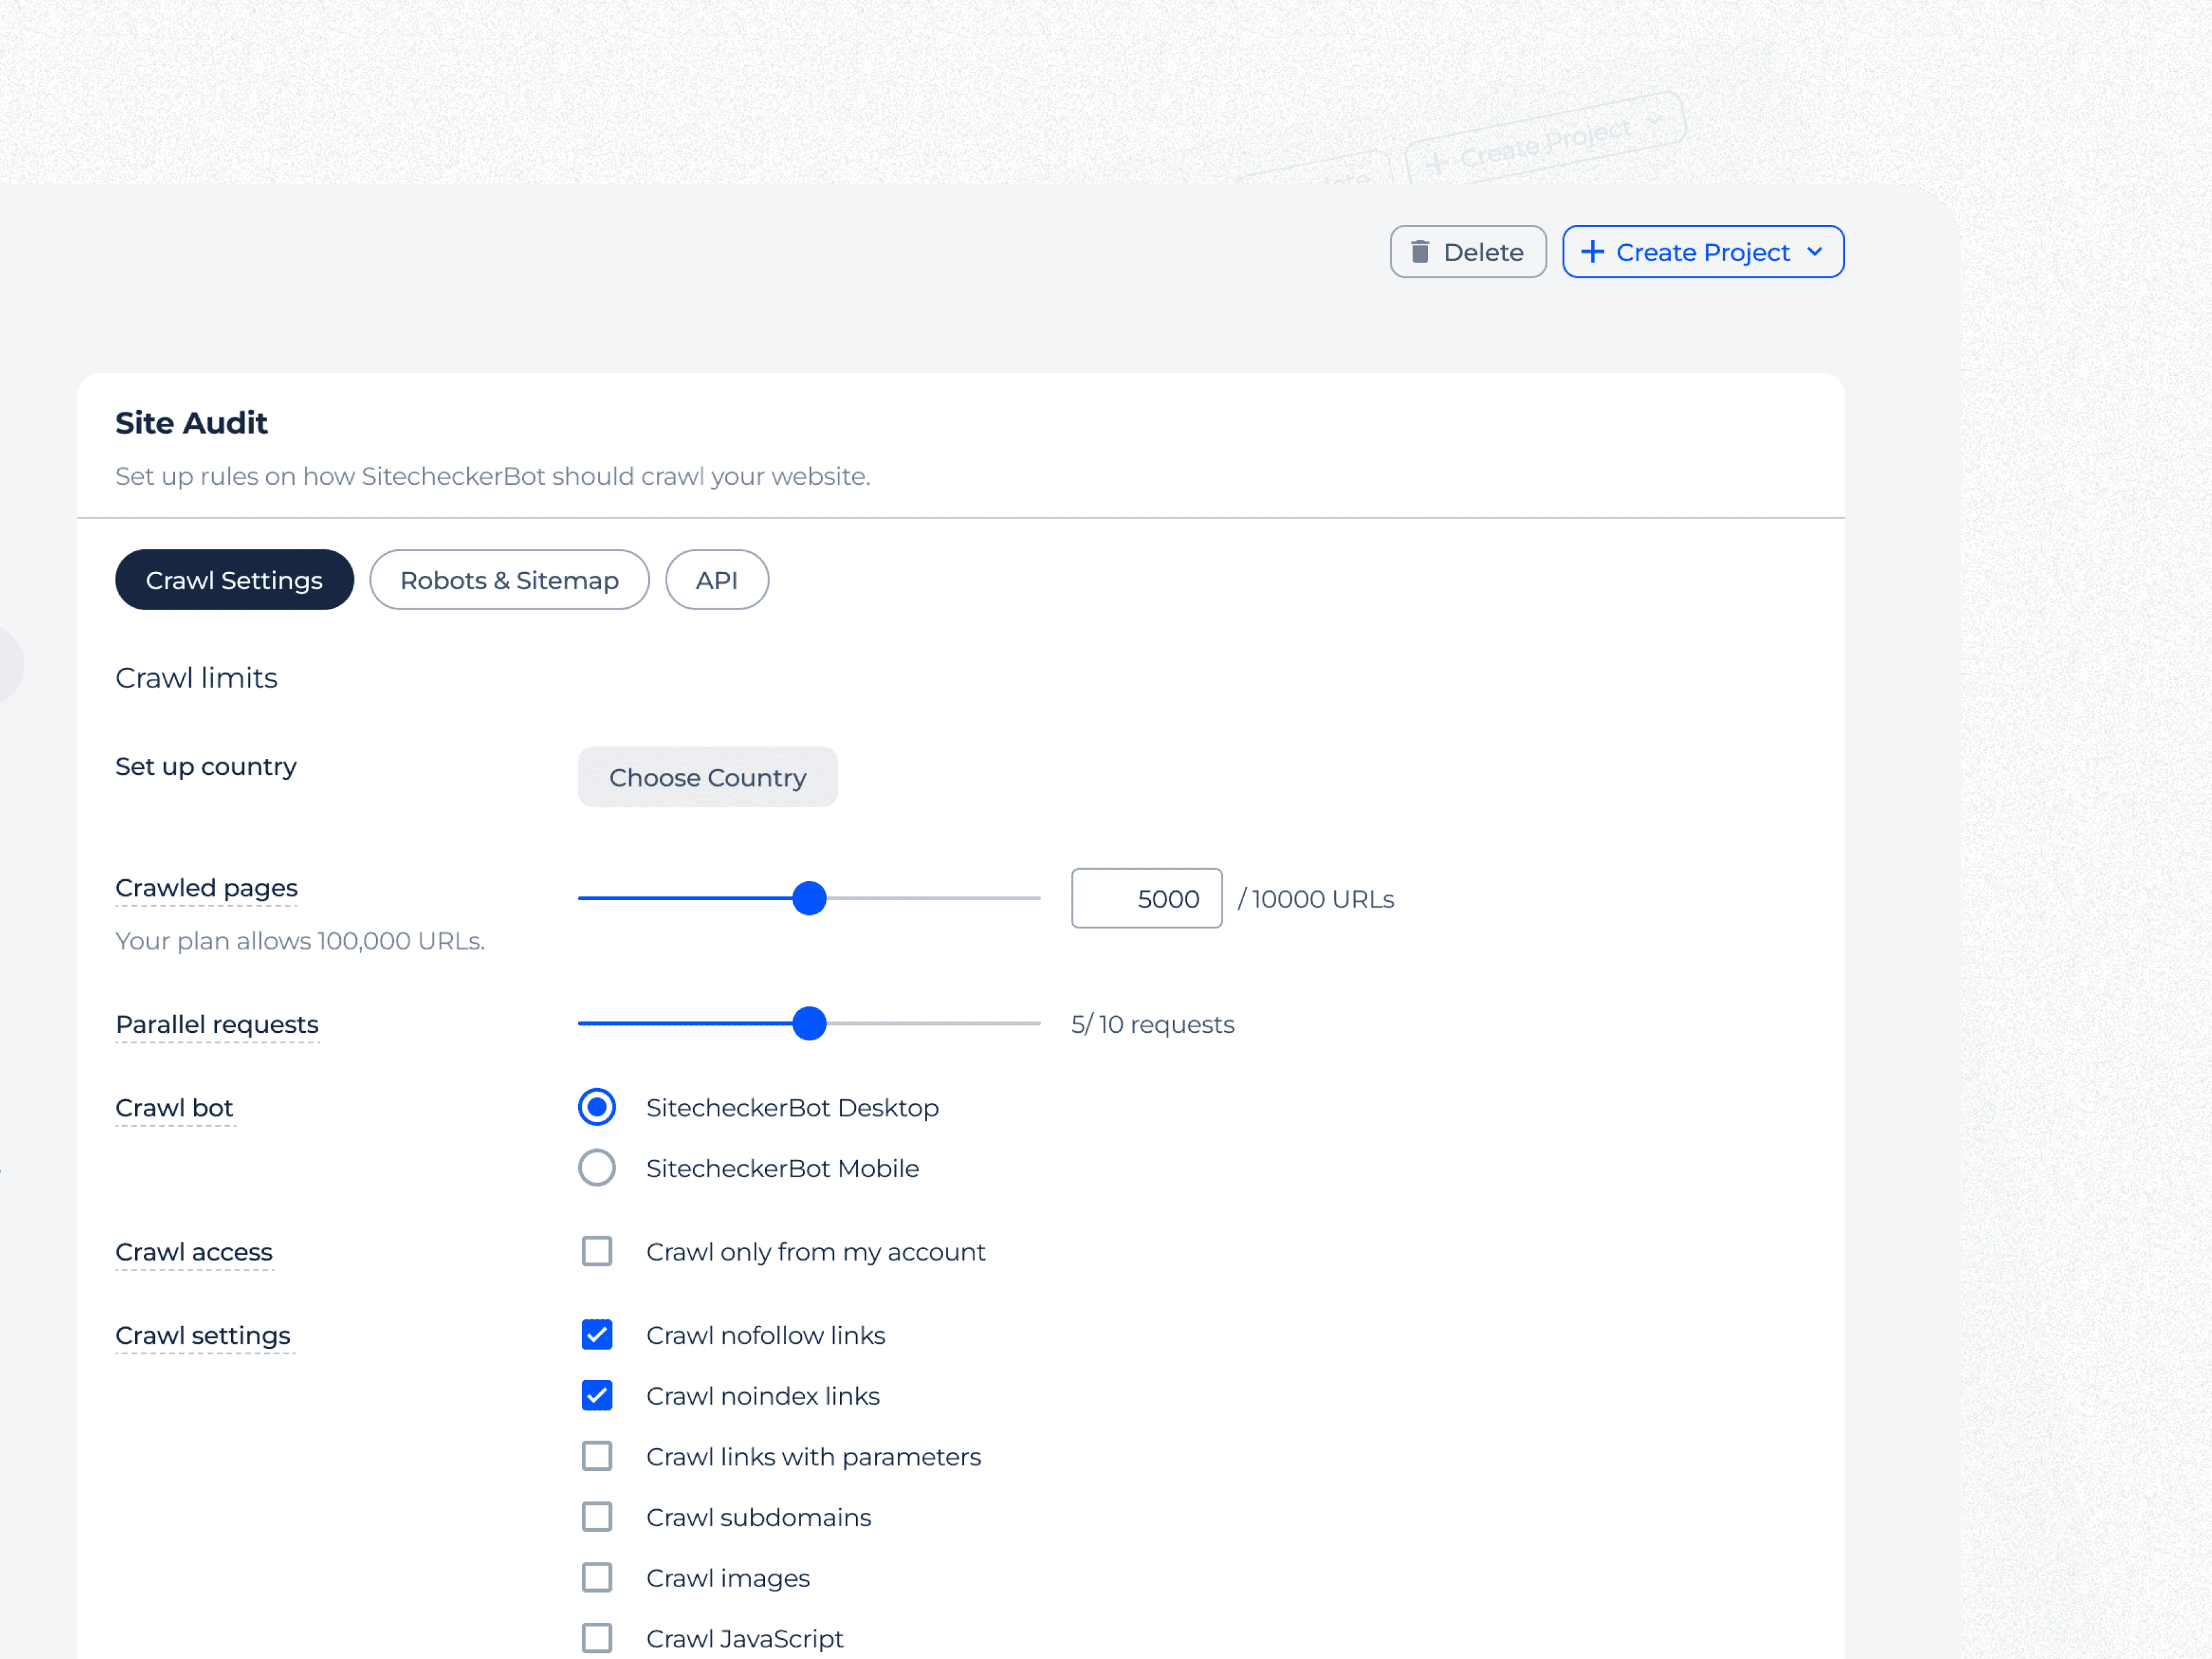Click the Parallel requests slider handle
Viewport: 2212px width, 1659px height.
point(809,1023)
